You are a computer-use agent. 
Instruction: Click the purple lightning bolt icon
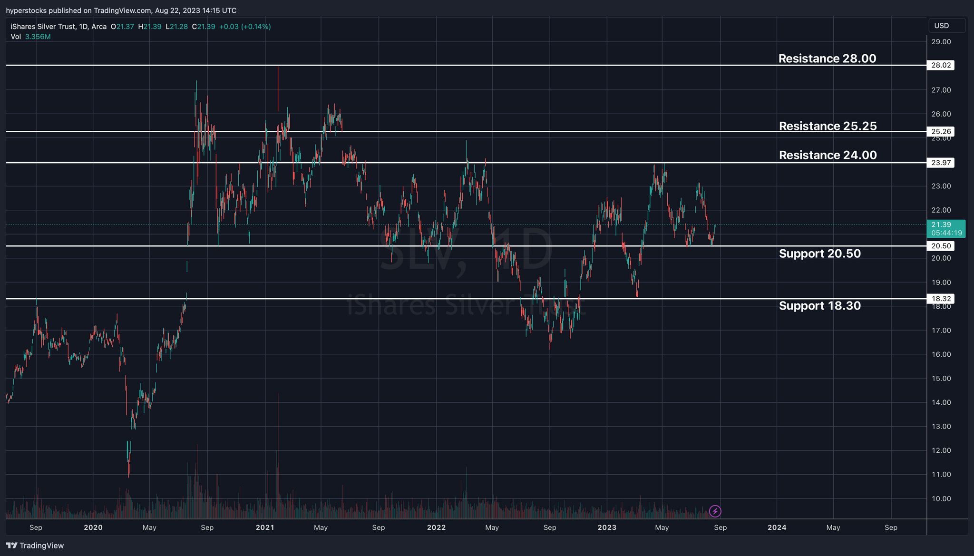click(715, 511)
